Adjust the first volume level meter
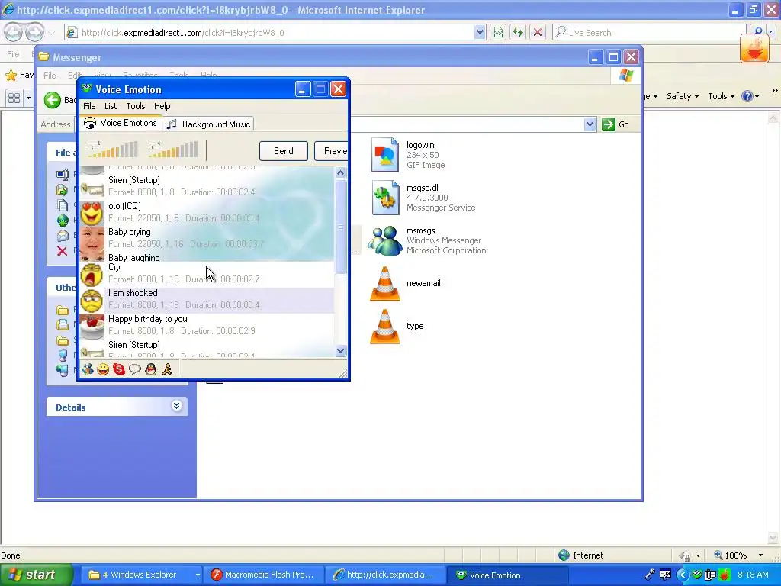The height and width of the screenshot is (586, 781). point(113,150)
